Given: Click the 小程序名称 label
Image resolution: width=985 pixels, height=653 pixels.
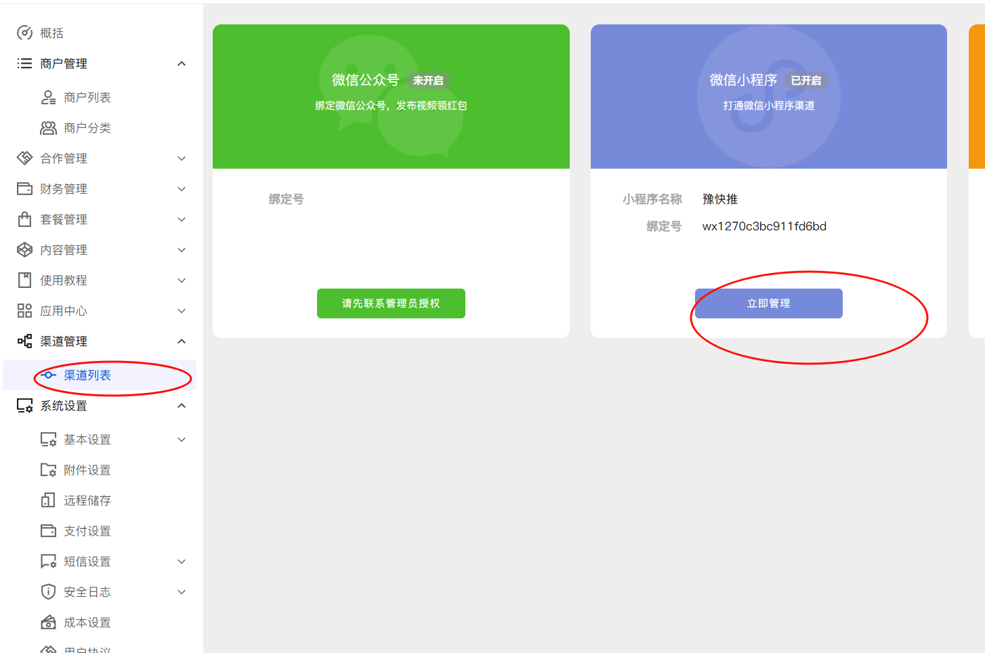Looking at the screenshot, I should [x=652, y=199].
